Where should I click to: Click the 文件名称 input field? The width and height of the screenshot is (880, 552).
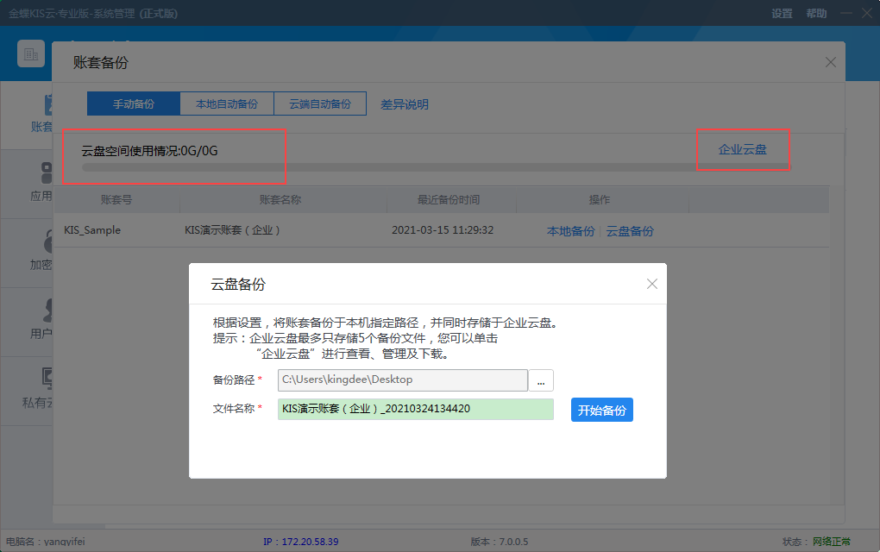415,409
